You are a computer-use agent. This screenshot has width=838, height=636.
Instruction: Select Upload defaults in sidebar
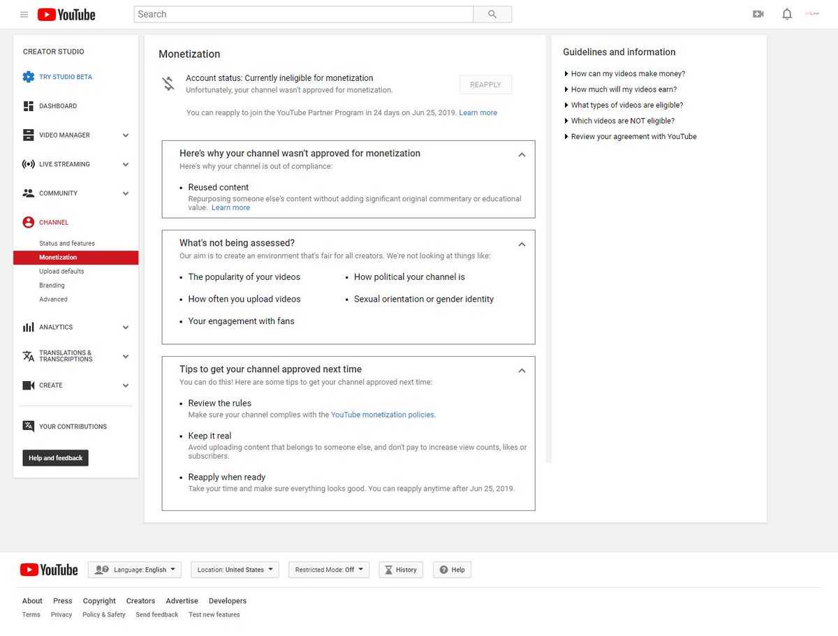61,272
